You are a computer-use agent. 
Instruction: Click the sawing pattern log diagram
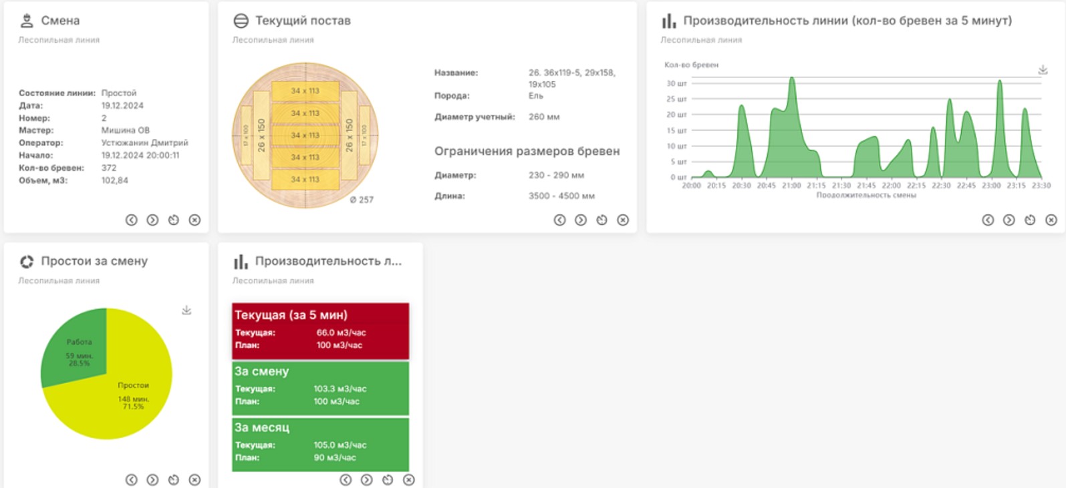click(x=305, y=136)
